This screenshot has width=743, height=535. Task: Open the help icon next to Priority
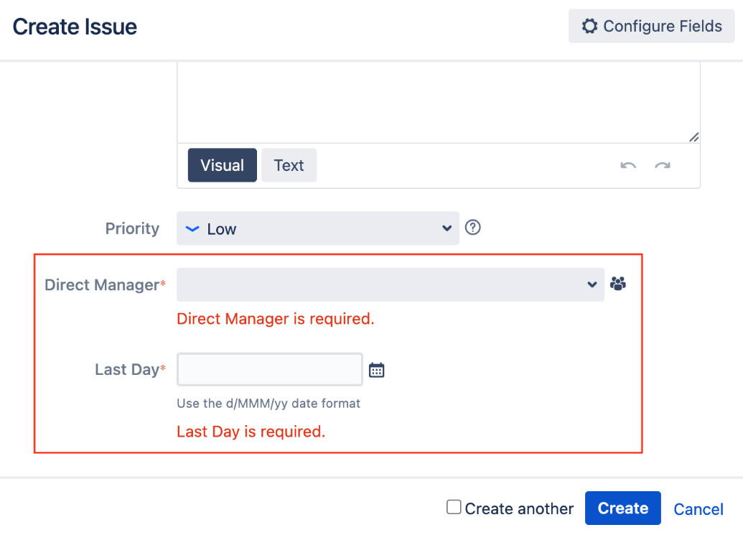[x=472, y=228]
